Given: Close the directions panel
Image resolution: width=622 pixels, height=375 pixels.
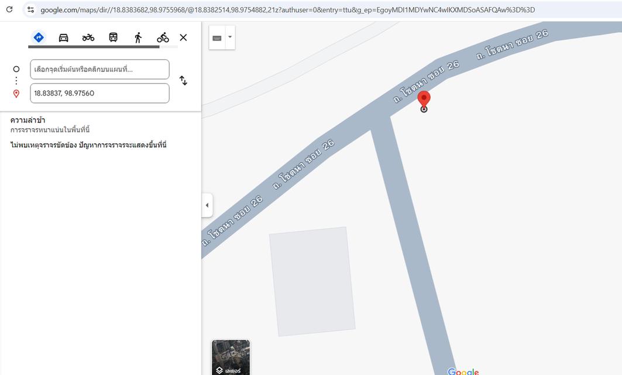Looking at the screenshot, I should 183,37.
